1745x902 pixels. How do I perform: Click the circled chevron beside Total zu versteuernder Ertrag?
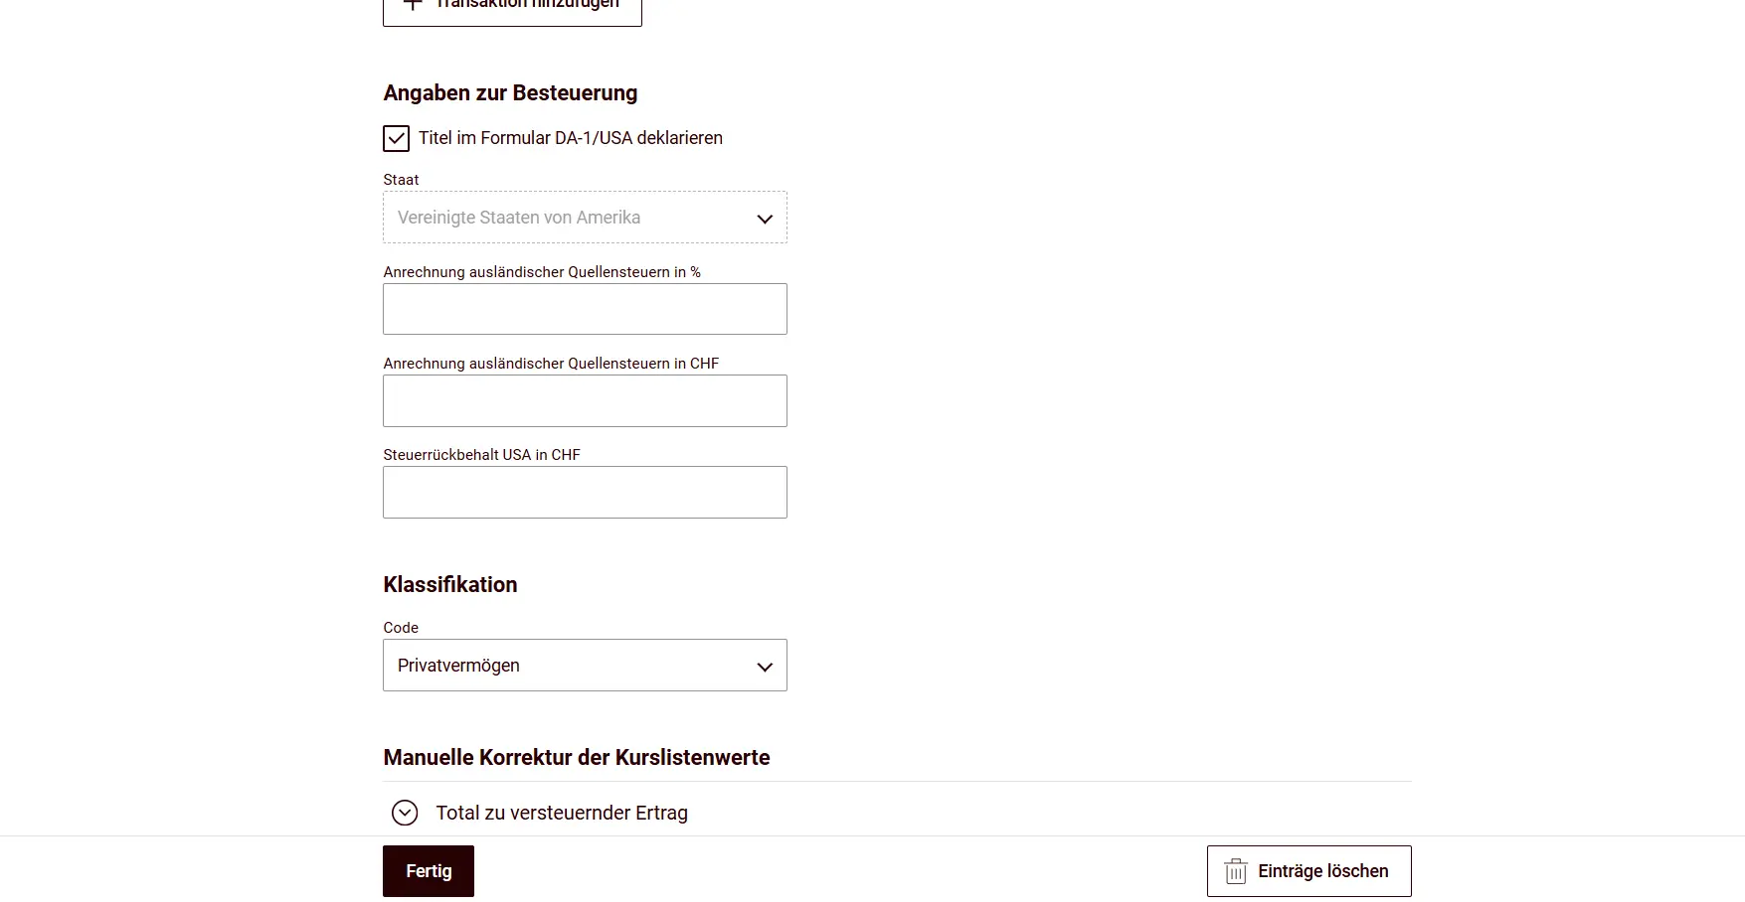click(405, 813)
